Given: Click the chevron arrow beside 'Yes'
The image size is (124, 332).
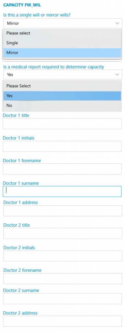Looking at the screenshot, I should (x=117, y=75).
